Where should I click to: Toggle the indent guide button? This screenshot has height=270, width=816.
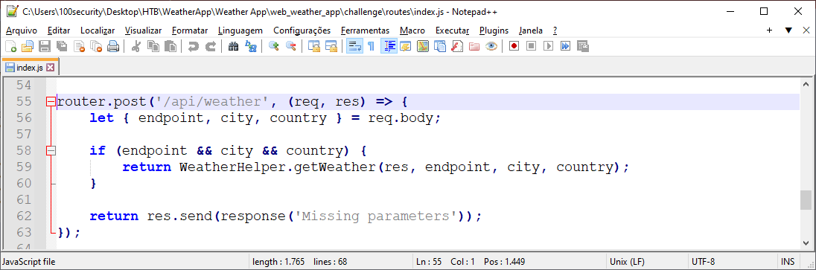[388, 46]
